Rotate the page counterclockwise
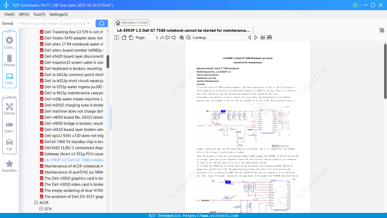The height and width of the screenshot is (218, 387). [124, 38]
